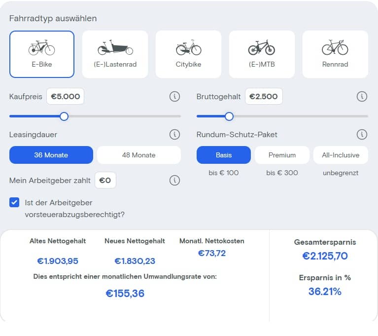Screen dimensions: 378x336
Task: Show info for Leasingdauer
Action: [174, 134]
